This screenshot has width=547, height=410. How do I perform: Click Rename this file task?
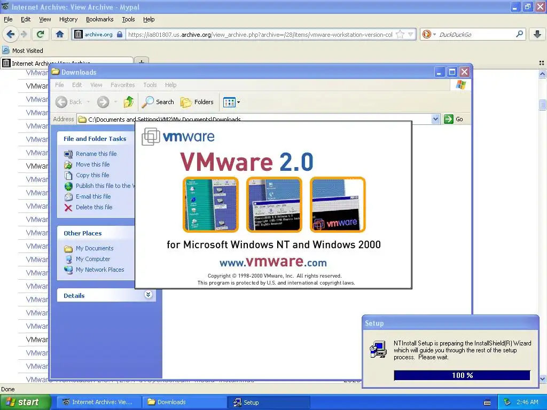(x=96, y=154)
